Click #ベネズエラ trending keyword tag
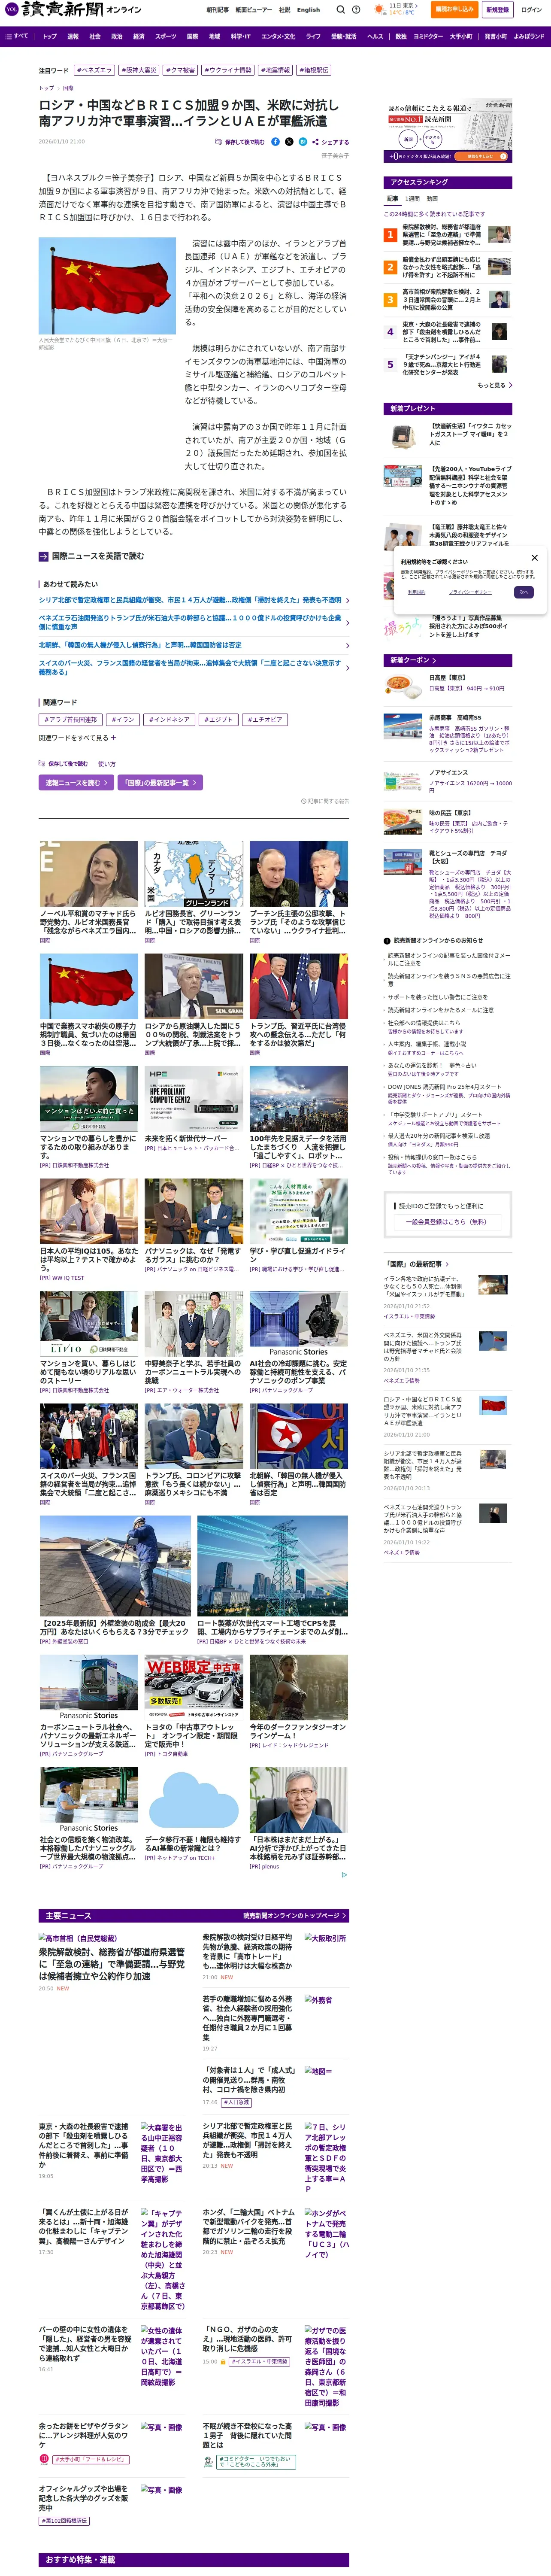Viewport: 551px width, 2576px height. tap(95, 71)
